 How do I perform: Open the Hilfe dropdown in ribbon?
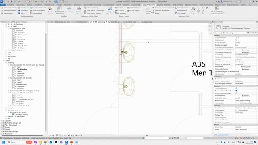coord(22,13)
